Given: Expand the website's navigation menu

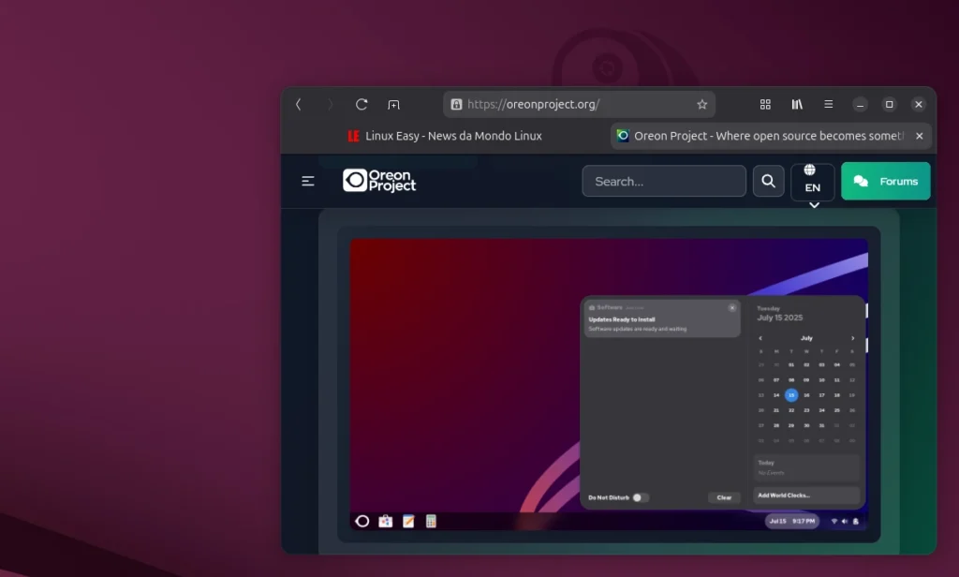Looking at the screenshot, I should pyautogui.click(x=308, y=181).
